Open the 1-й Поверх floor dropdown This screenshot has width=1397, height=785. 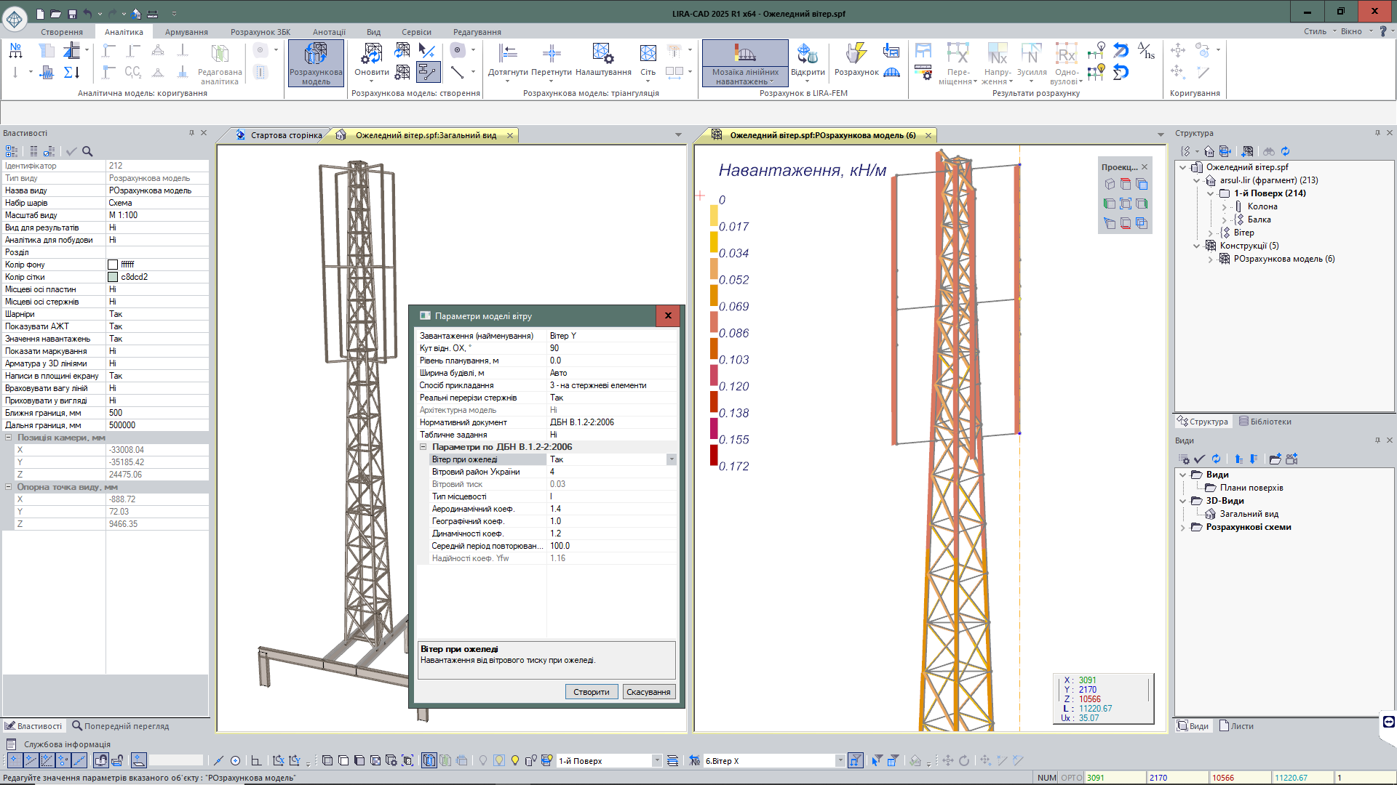[656, 760]
